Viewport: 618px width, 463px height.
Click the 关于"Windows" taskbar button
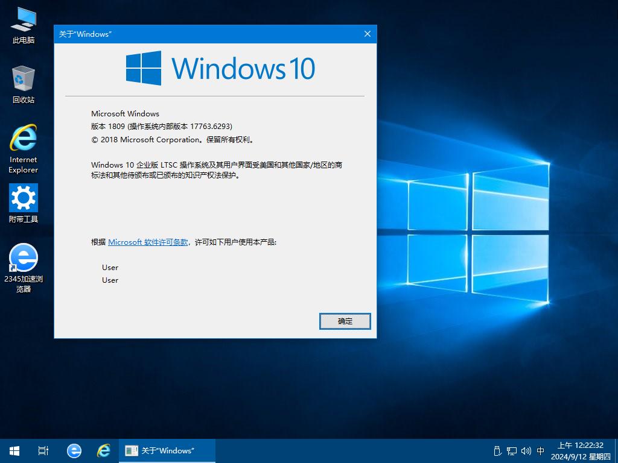click(167, 451)
